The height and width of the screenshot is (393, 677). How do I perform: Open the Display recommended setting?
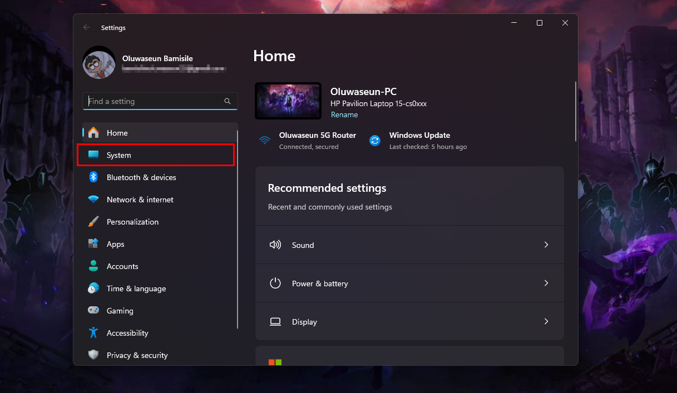click(409, 321)
